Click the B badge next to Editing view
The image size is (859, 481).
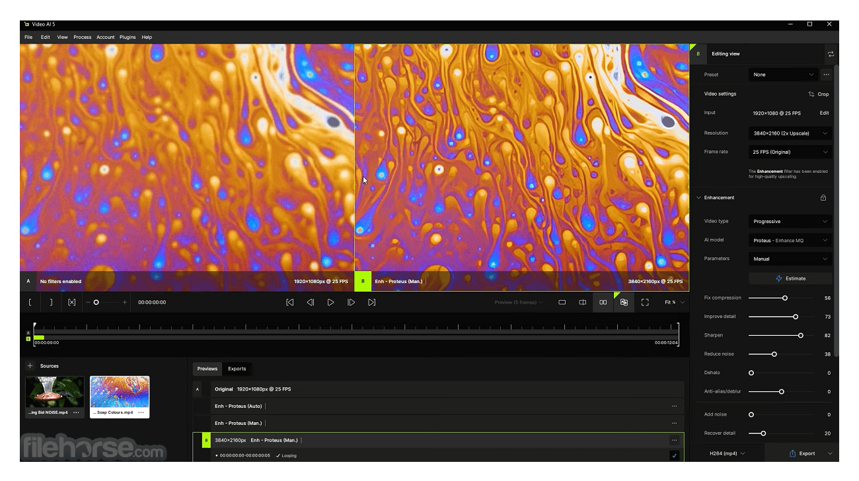click(x=698, y=54)
